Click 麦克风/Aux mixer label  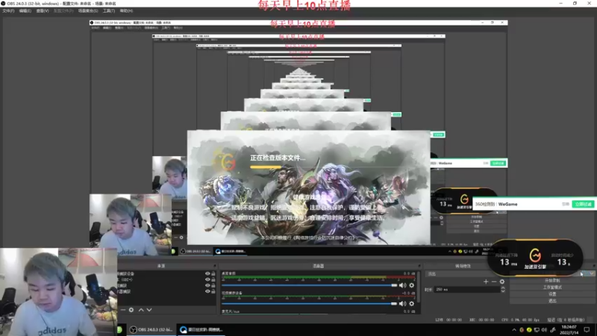[231, 311]
